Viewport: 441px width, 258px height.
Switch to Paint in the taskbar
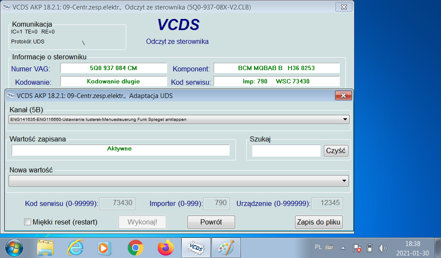pos(226,248)
